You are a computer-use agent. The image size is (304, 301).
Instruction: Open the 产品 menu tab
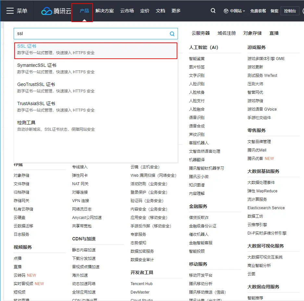(84, 11)
